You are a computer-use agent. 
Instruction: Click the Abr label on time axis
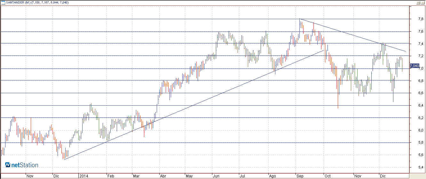pyautogui.click(x=162, y=176)
